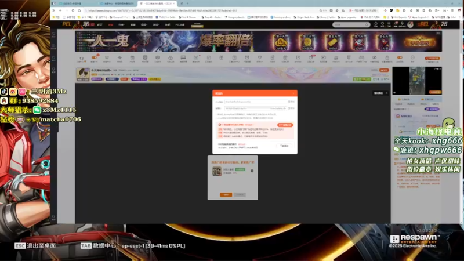The image size is (464, 261).
Task: Click the orange pill button in pink notice
Action: [x=285, y=125]
